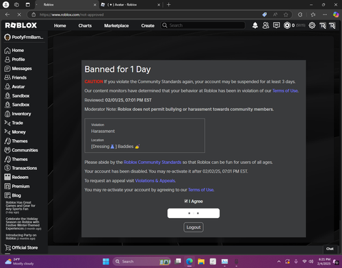Click the browser address bar
The height and width of the screenshot is (268, 342).
146,14
